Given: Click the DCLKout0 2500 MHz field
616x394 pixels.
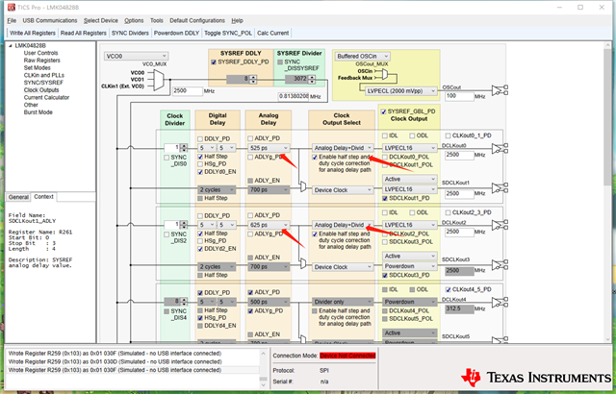Looking at the screenshot, I should pyautogui.click(x=460, y=156).
